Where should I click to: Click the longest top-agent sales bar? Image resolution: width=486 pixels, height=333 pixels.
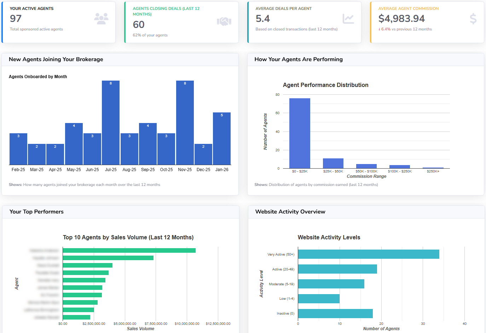coord(129,250)
